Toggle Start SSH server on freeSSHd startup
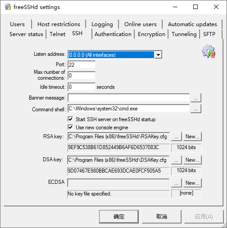Screen dimensions: 227x228 click(x=70, y=119)
